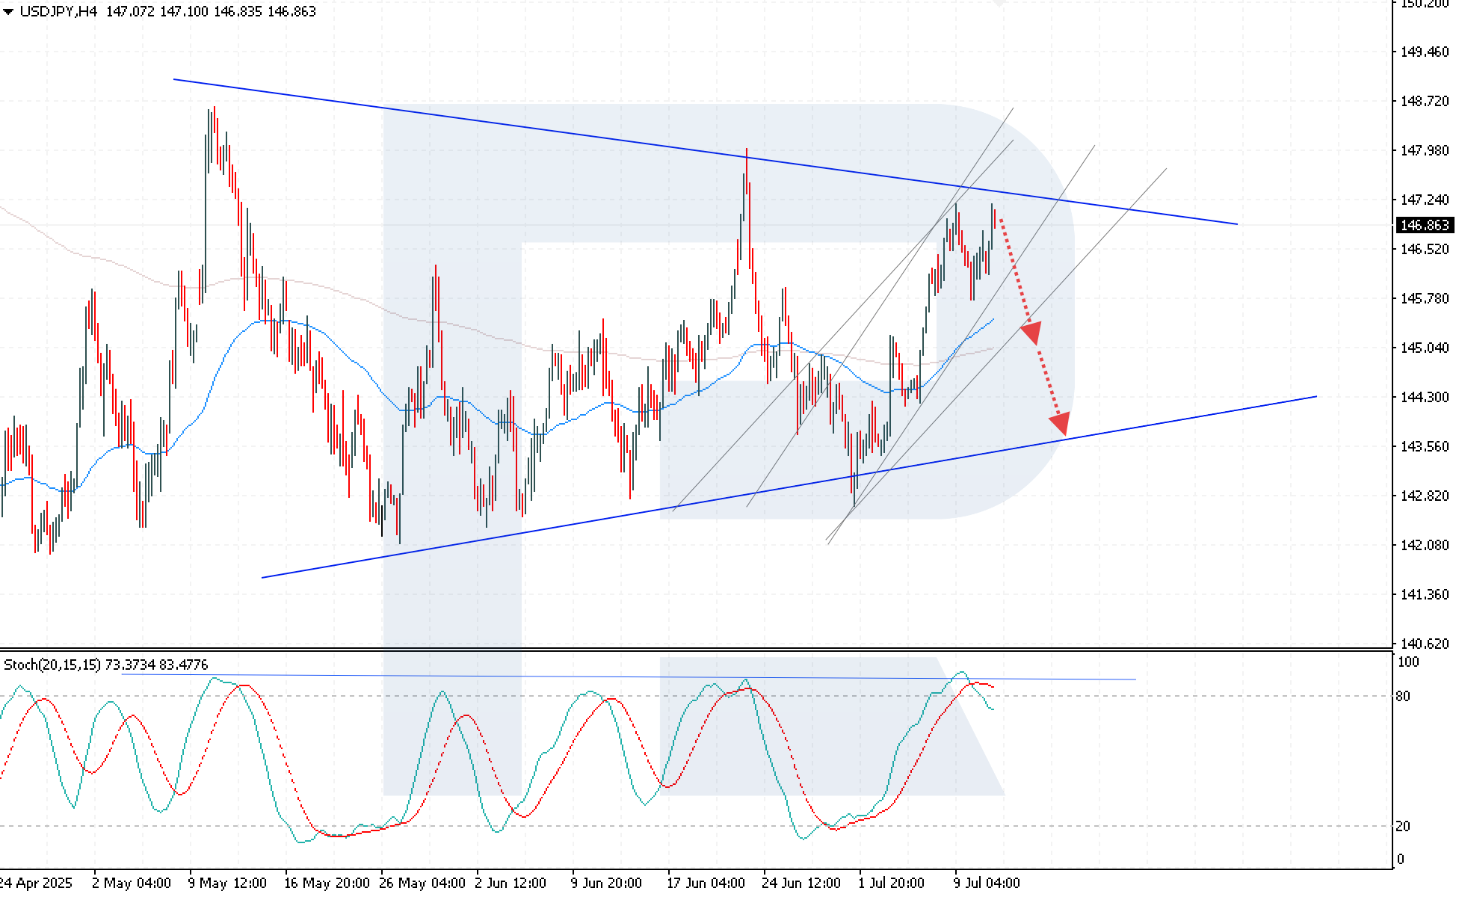
Task: Click the 9 Jul 04:00 time label
Action: click(987, 883)
